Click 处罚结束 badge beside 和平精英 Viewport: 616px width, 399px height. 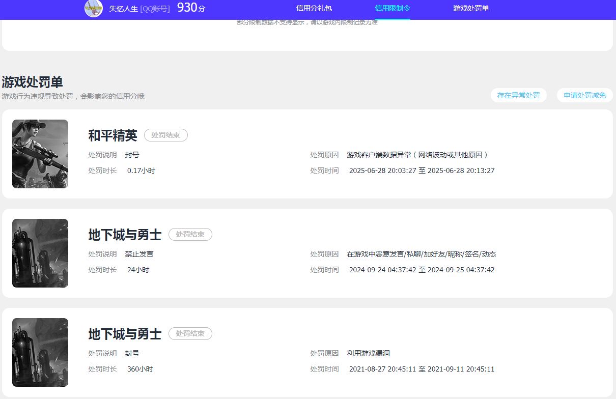click(x=165, y=135)
